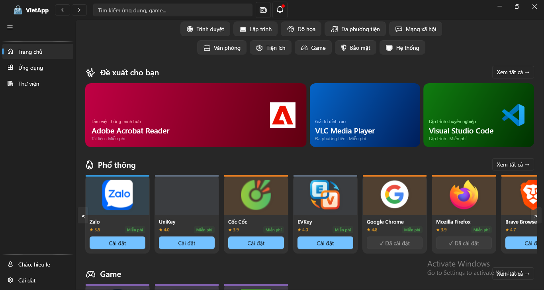Install Cốc Cốc with Cài đặt button
This screenshot has height=290, width=544.
click(x=256, y=243)
